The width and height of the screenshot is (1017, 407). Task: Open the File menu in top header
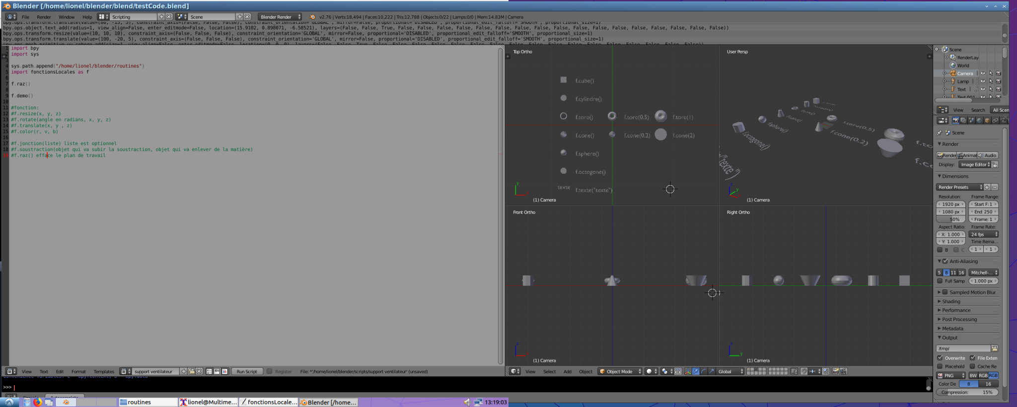[x=25, y=17]
